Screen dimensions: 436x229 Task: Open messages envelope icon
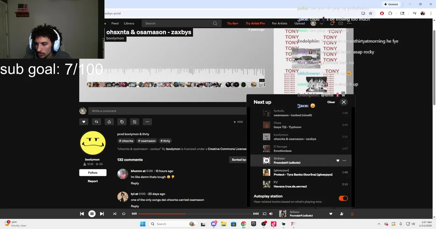point(341,24)
